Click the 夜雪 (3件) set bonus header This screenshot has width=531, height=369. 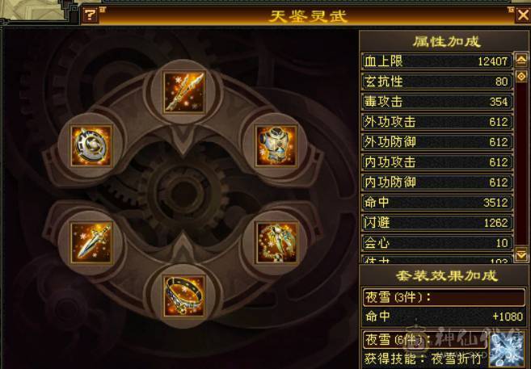click(x=444, y=297)
